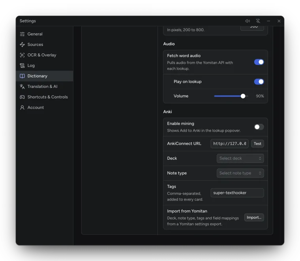
Task: Click the Settings window title
Action: tap(28, 21)
